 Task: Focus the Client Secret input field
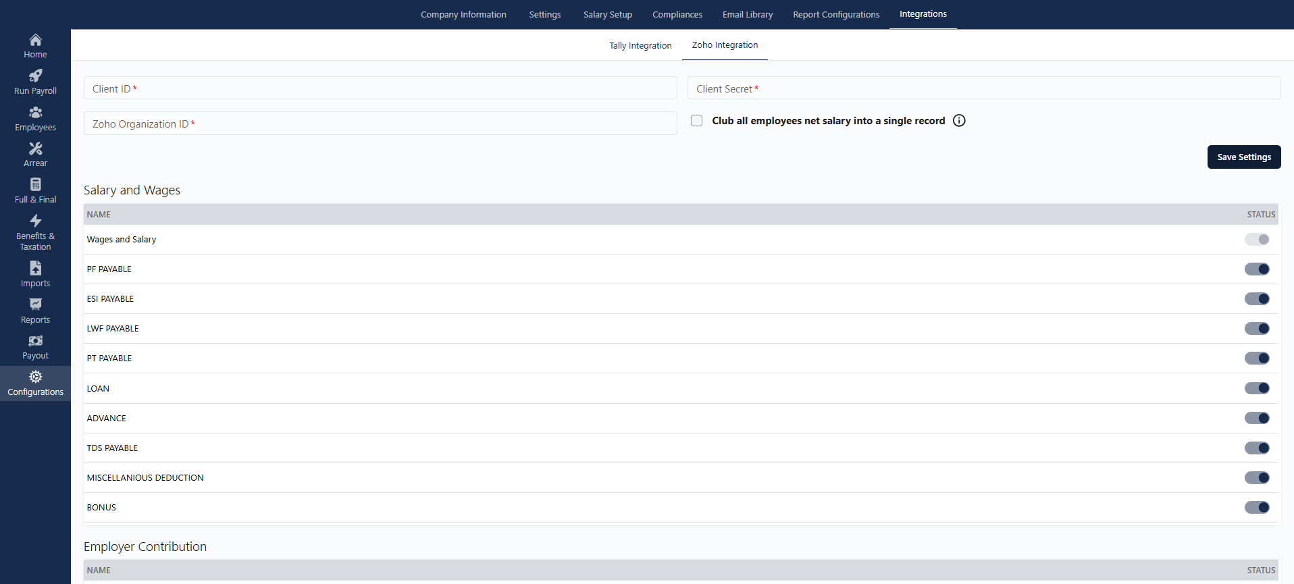pyautogui.click(x=984, y=88)
